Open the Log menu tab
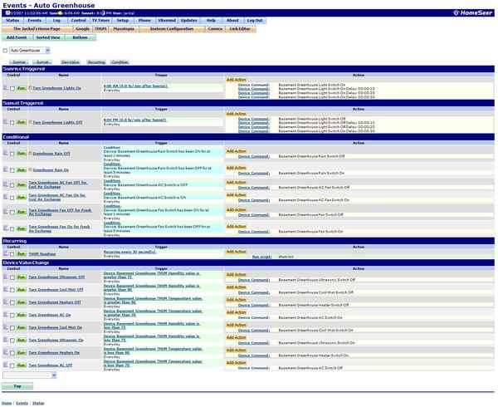This screenshot has height=407, width=498. click(56, 20)
